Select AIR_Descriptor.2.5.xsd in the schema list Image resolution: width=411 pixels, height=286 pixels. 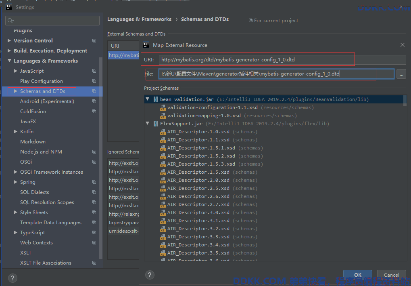198,188
